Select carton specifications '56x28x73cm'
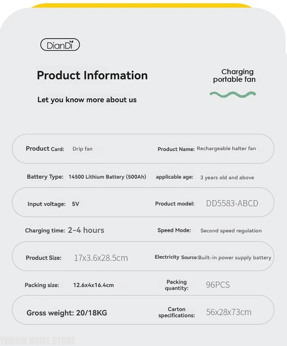Image resolution: width=287 pixels, height=346 pixels. (229, 312)
